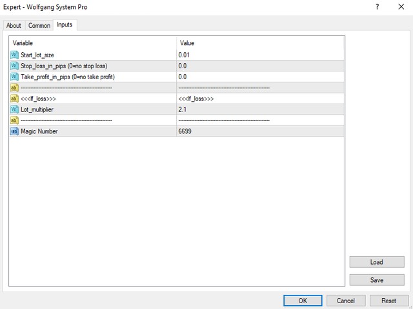The height and width of the screenshot is (309, 413).
Task: Select the Inputs tab
Action: tap(65, 24)
